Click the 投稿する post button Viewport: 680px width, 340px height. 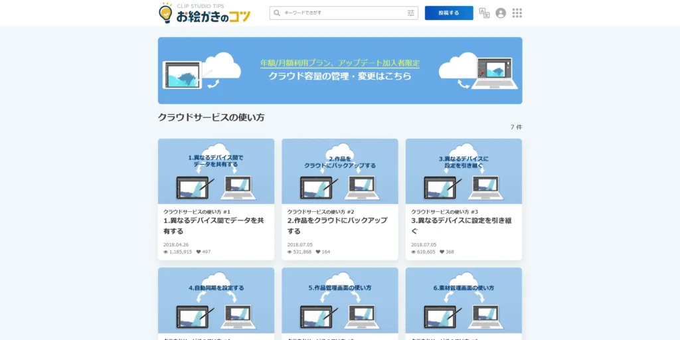pos(449,13)
